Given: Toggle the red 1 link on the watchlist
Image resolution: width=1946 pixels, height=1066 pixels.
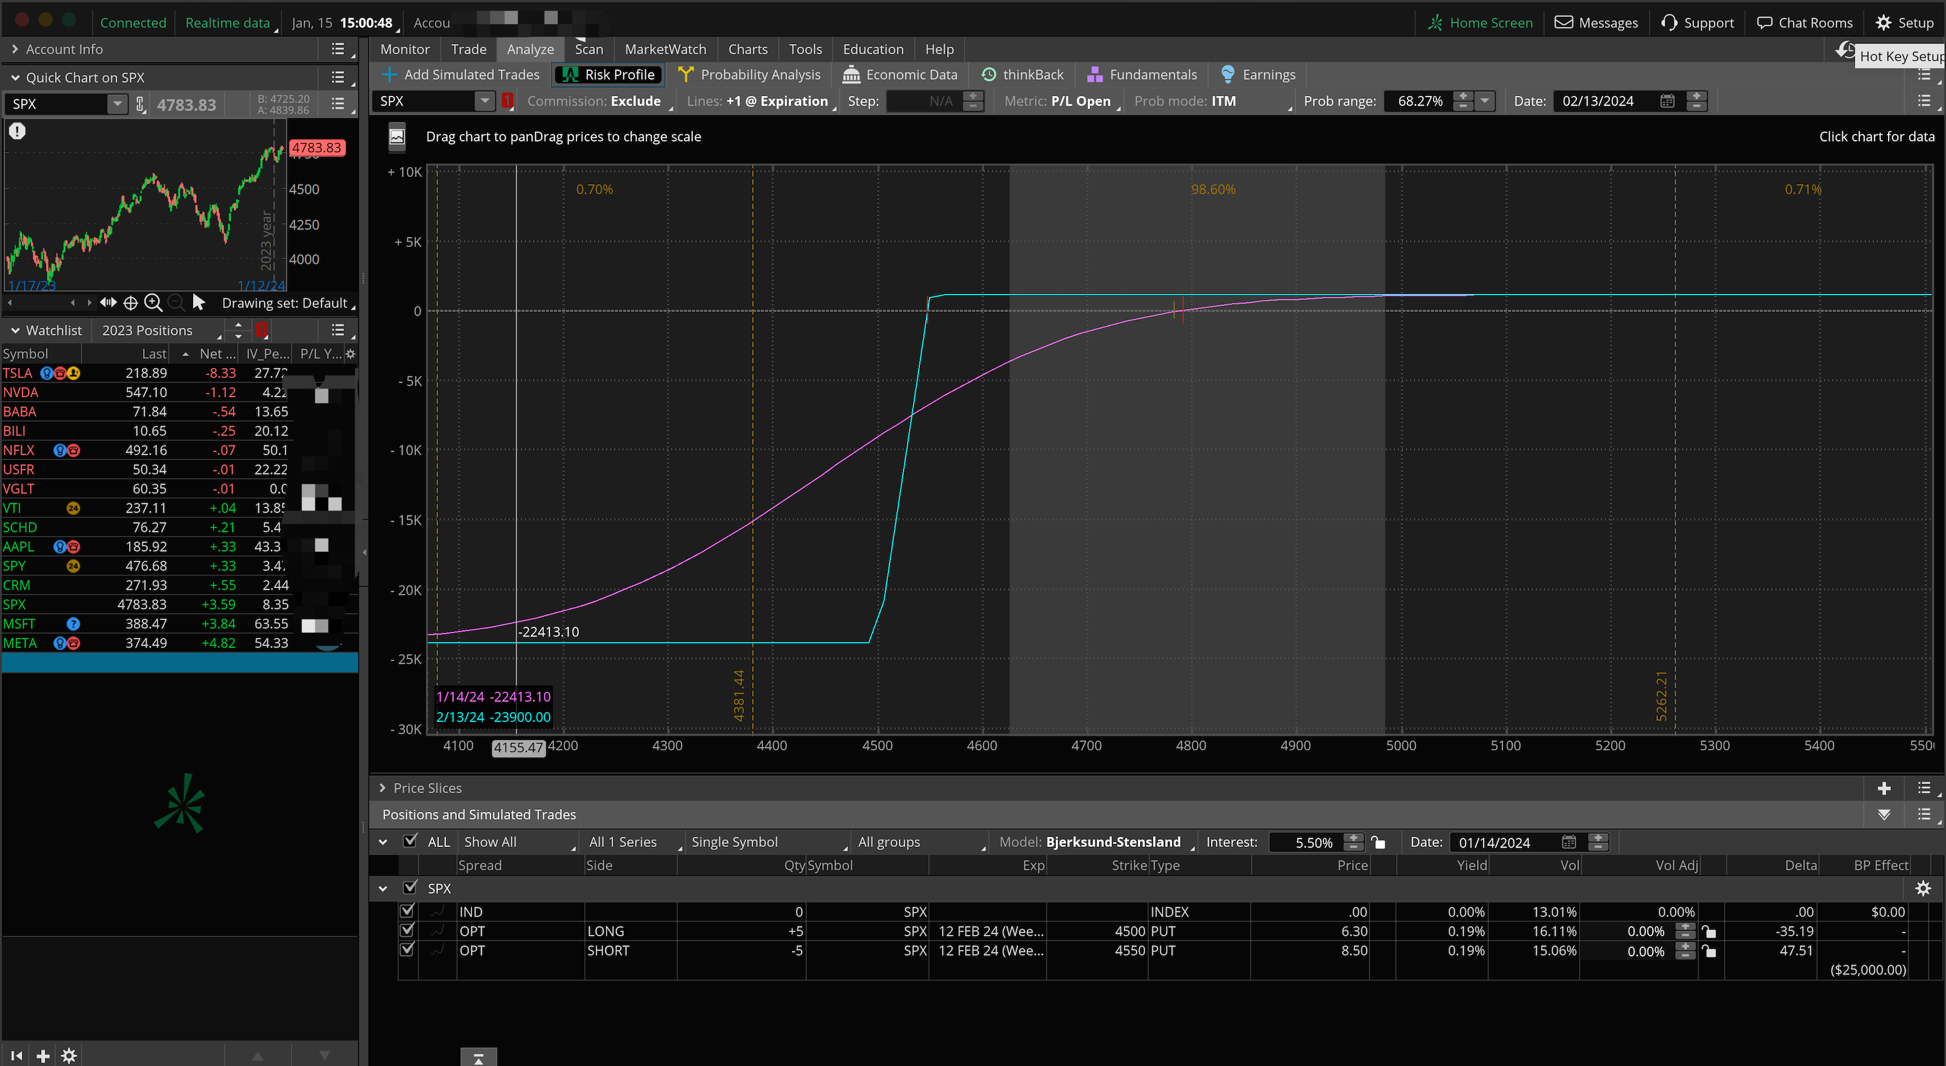Looking at the screenshot, I should click(x=262, y=330).
